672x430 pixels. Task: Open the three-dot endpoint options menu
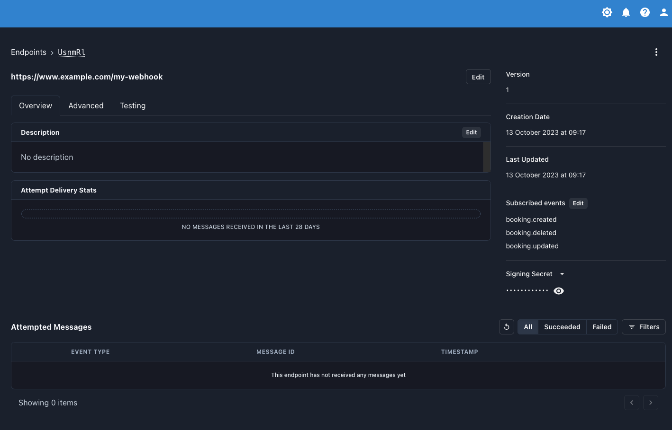tap(656, 52)
